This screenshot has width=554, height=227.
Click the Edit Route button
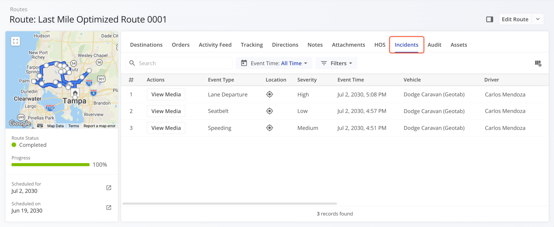(515, 19)
